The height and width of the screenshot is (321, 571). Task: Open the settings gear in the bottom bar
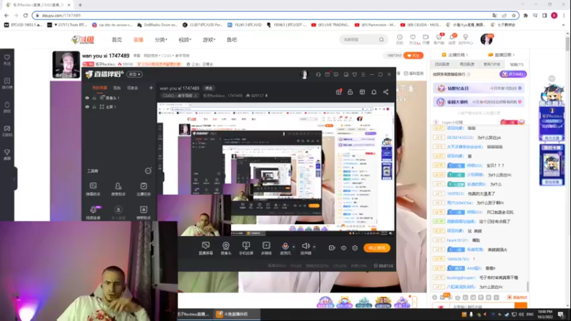tap(355, 248)
